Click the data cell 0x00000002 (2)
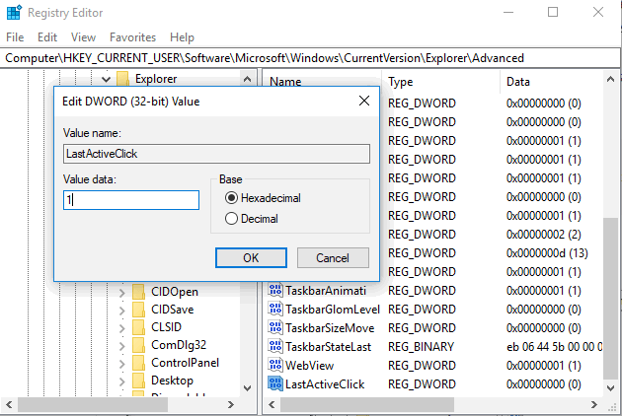 click(x=544, y=235)
